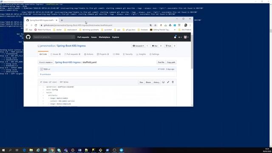Star the repository
Image resolution: width=272 pixels, height=153 pixels.
pyautogui.click(x=155, y=46)
